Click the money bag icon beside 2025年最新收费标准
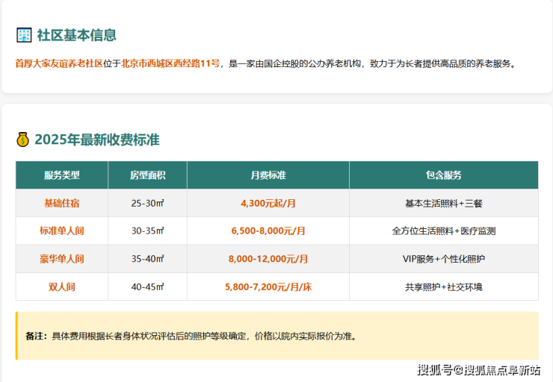 pyautogui.click(x=23, y=140)
